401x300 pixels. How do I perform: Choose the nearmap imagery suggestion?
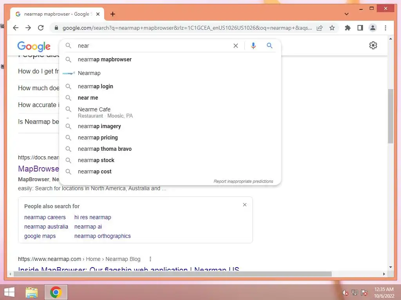[170, 126]
